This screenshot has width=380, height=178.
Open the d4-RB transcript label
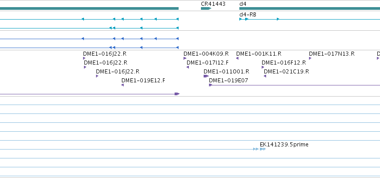click(248, 15)
